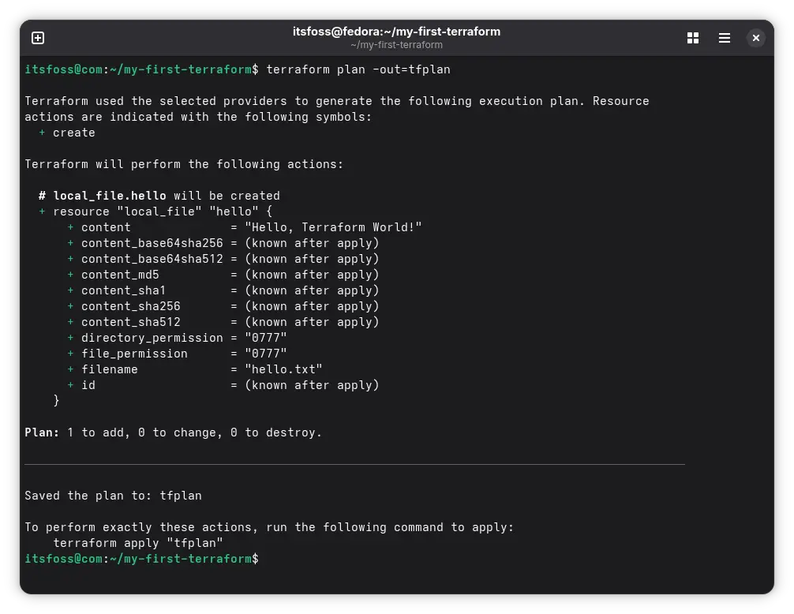Click the directory_permission 0777 value

coord(272,338)
